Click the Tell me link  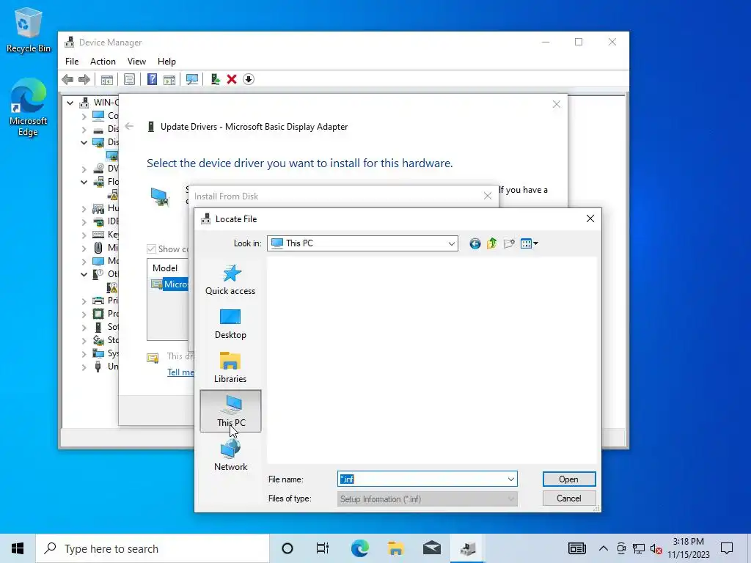coord(180,372)
